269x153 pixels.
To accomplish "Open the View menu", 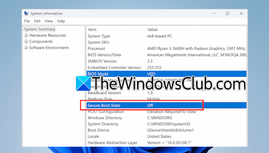I will pyautogui.click(x=49, y=21).
